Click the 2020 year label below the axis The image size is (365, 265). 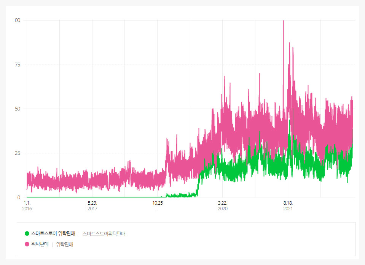click(223, 209)
